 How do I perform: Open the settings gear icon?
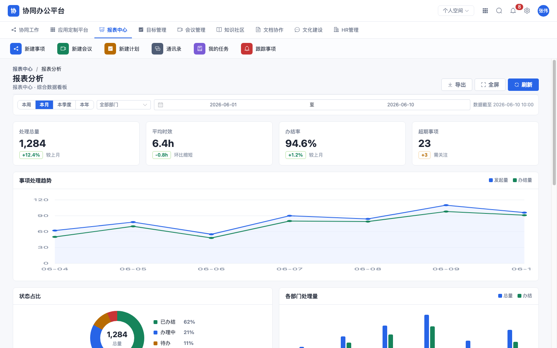click(x=527, y=11)
